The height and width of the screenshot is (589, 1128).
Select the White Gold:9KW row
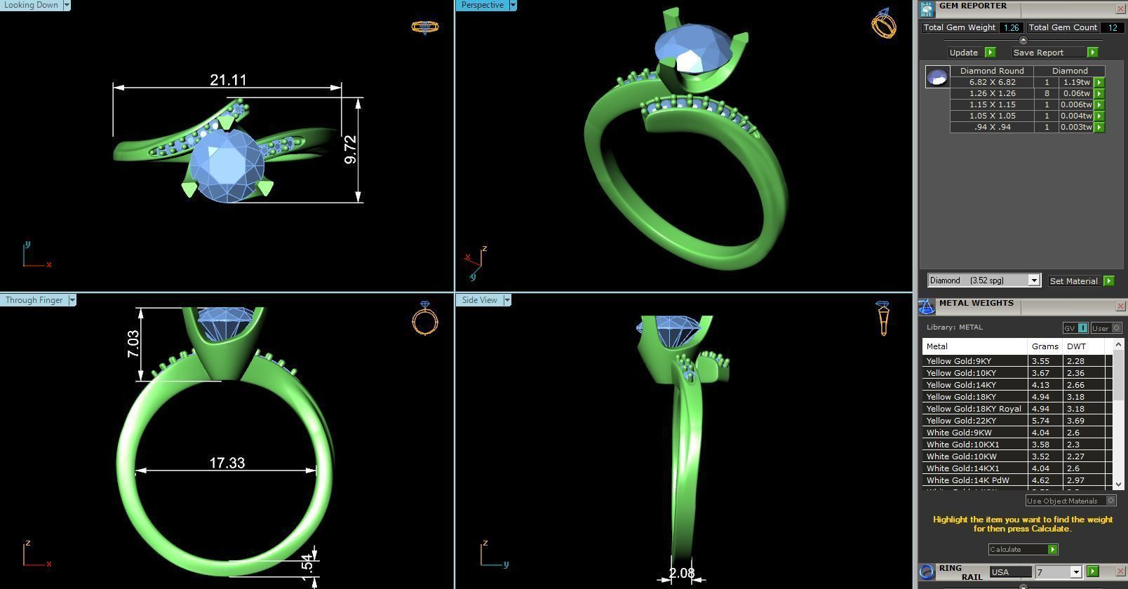1017,433
